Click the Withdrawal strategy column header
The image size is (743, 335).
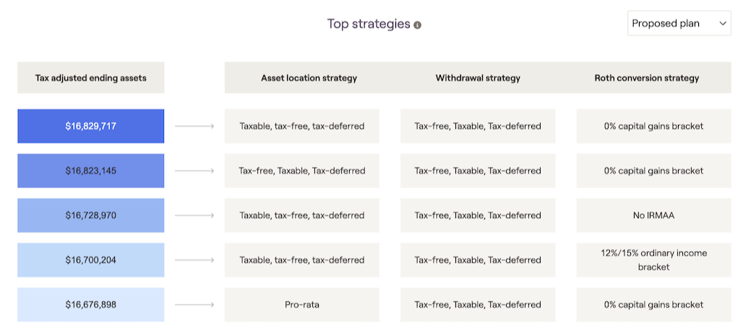(x=478, y=77)
